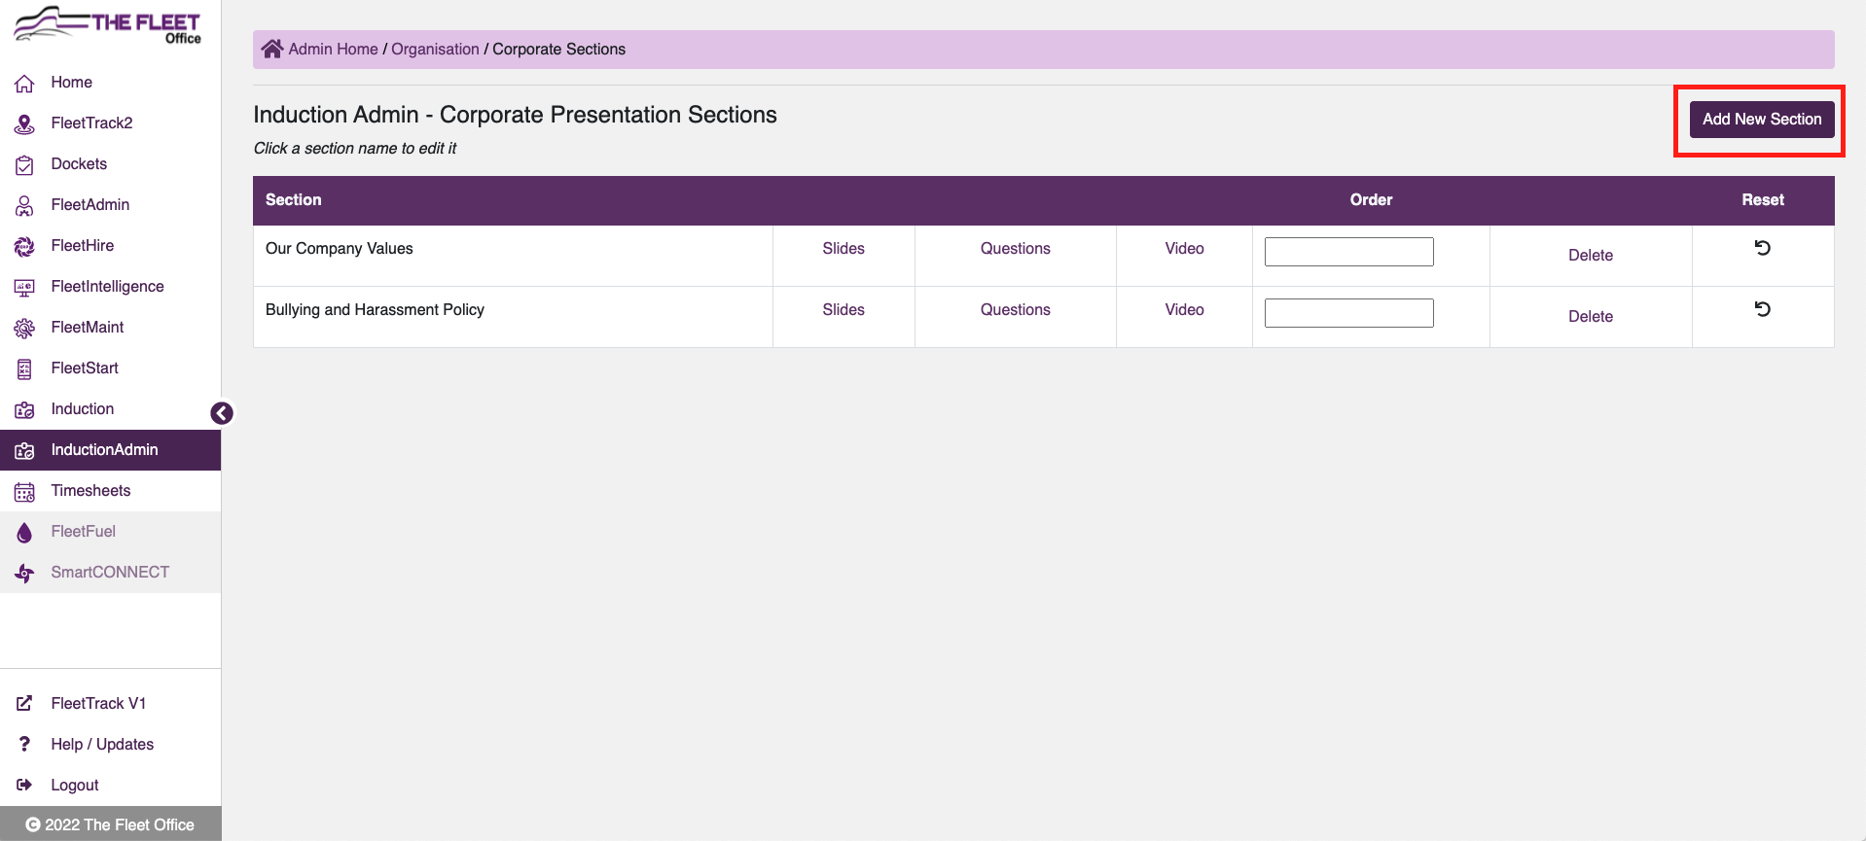The width and height of the screenshot is (1866, 841).
Task: Click the Corporate Sections breadcrumb text
Action: point(558,50)
